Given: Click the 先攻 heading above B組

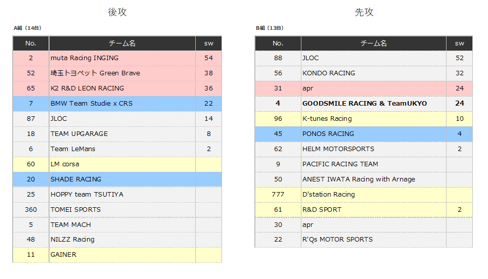Looking at the screenshot, I should pos(364,12).
